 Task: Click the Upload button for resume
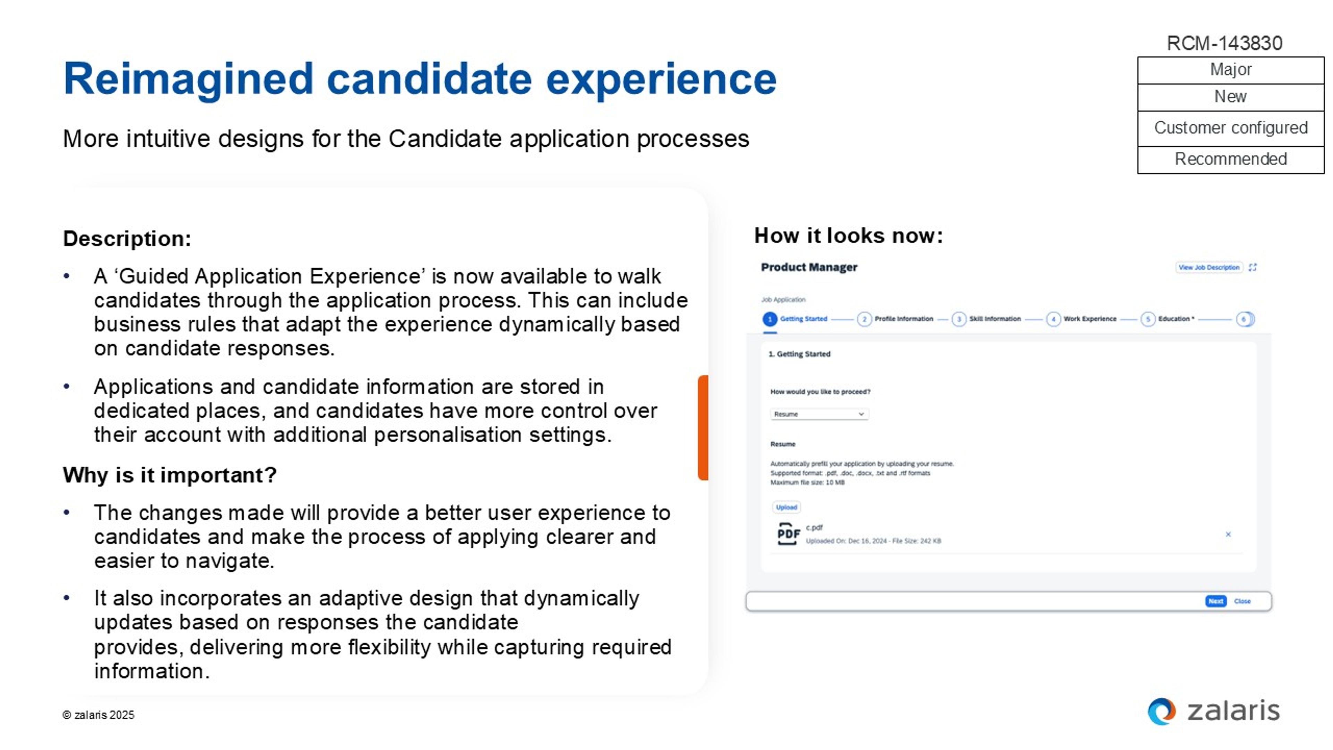tap(786, 507)
